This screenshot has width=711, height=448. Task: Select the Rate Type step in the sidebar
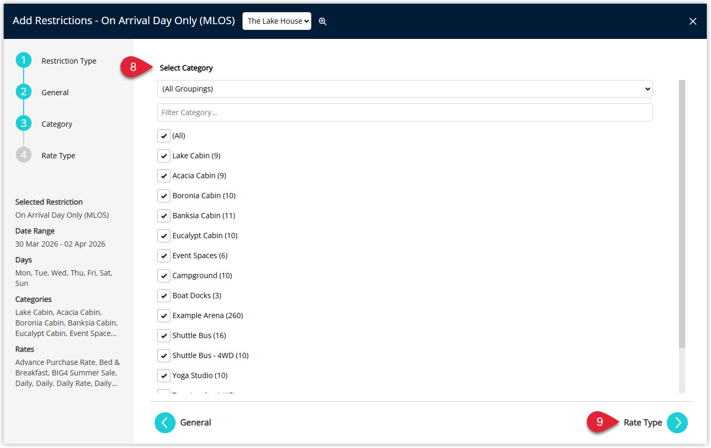tap(58, 156)
